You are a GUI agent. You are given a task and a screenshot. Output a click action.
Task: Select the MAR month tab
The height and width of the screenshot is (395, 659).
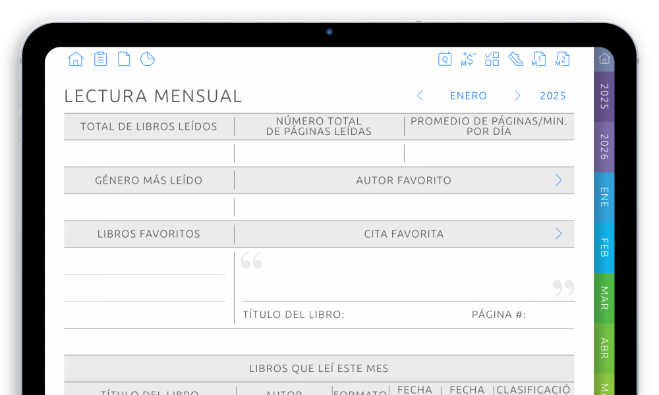point(604,298)
